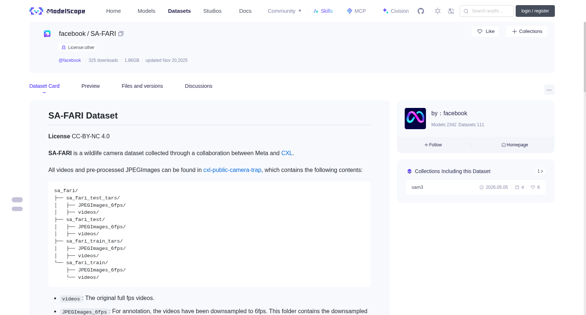Click the Civision sparkle icon
The width and height of the screenshot is (586, 315).
click(x=385, y=11)
